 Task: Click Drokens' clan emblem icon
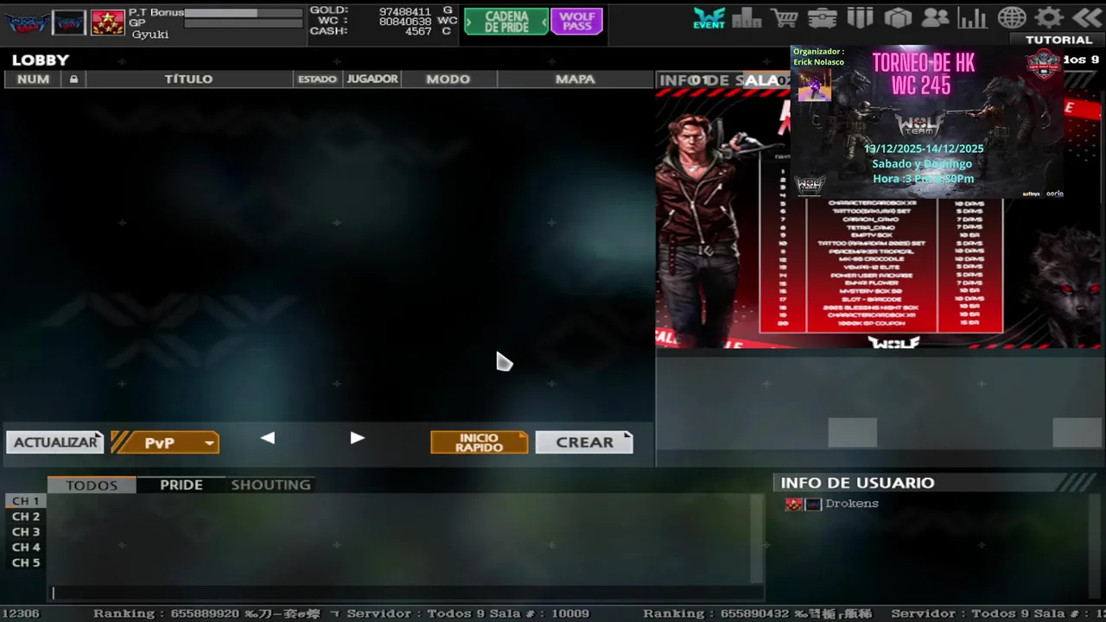pyautogui.click(x=813, y=504)
